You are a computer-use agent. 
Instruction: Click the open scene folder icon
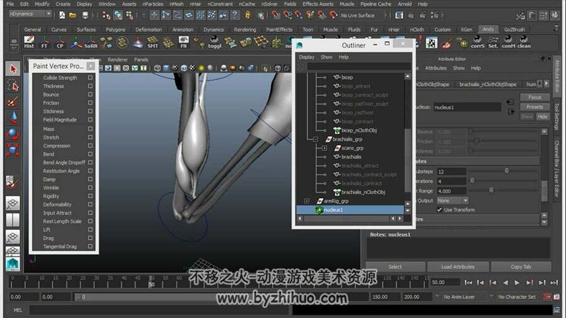pos(73,15)
